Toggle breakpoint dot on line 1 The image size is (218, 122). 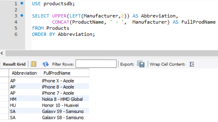point(22,3)
